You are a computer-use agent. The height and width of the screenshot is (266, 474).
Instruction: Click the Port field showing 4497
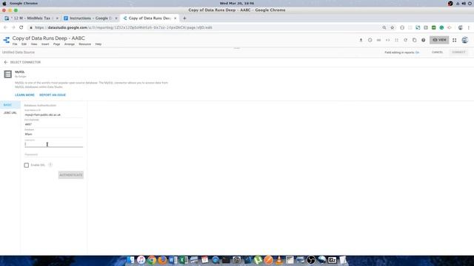click(x=53, y=124)
